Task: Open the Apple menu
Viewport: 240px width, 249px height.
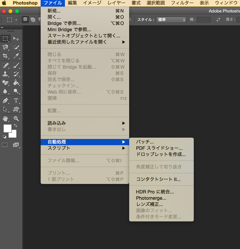Action: [4, 3]
